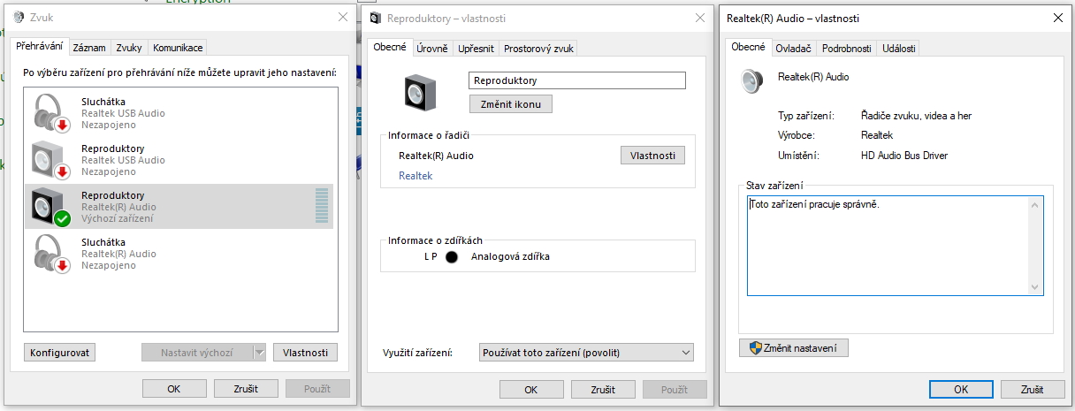Click the Změnit ikonu button
The height and width of the screenshot is (411, 1075).
tap(510, 104)
